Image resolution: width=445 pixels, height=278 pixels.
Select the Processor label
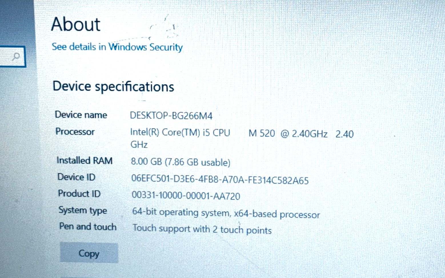[x=75, y=132]
